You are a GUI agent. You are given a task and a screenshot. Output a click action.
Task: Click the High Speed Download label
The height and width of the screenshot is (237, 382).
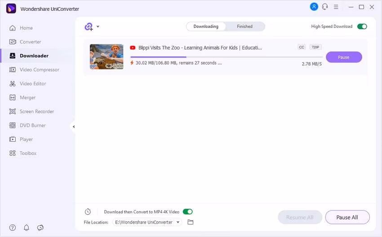[x=332, y=26]
